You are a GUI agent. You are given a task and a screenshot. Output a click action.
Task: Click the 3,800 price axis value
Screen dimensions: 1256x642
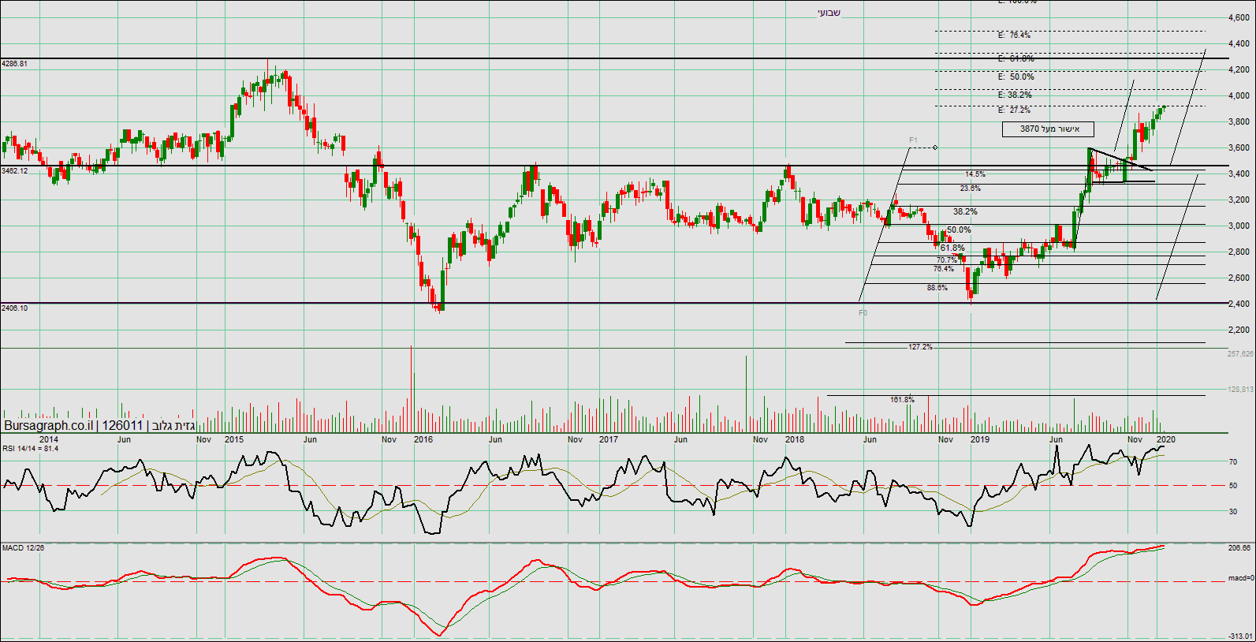pos(1239,121)
